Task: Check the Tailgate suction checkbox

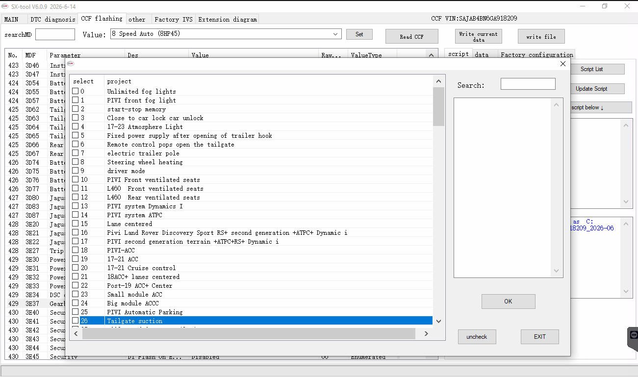Action: click(76, 321)
